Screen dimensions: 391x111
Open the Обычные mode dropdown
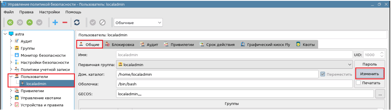(x=138, y=23)
